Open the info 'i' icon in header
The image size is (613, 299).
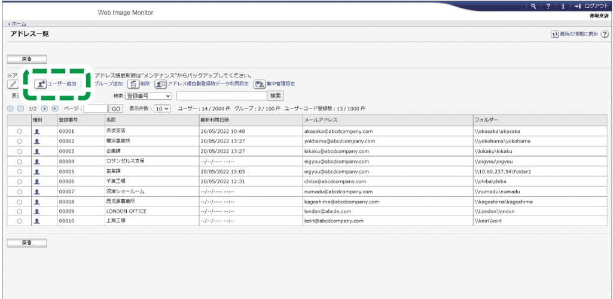562,6
